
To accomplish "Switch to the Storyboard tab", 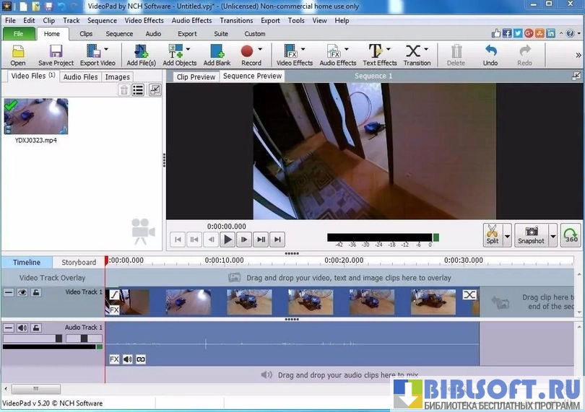I will coord(79,262).
